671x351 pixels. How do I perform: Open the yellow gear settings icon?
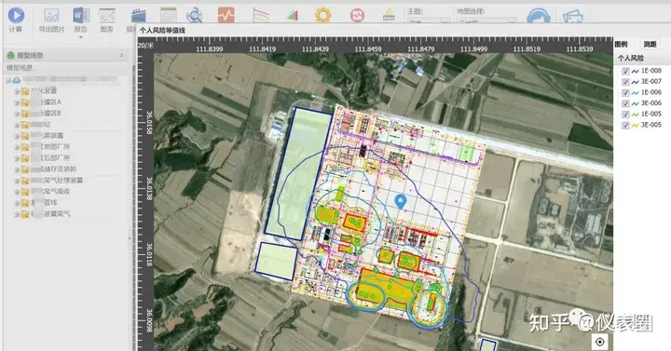tap(323, 16)
